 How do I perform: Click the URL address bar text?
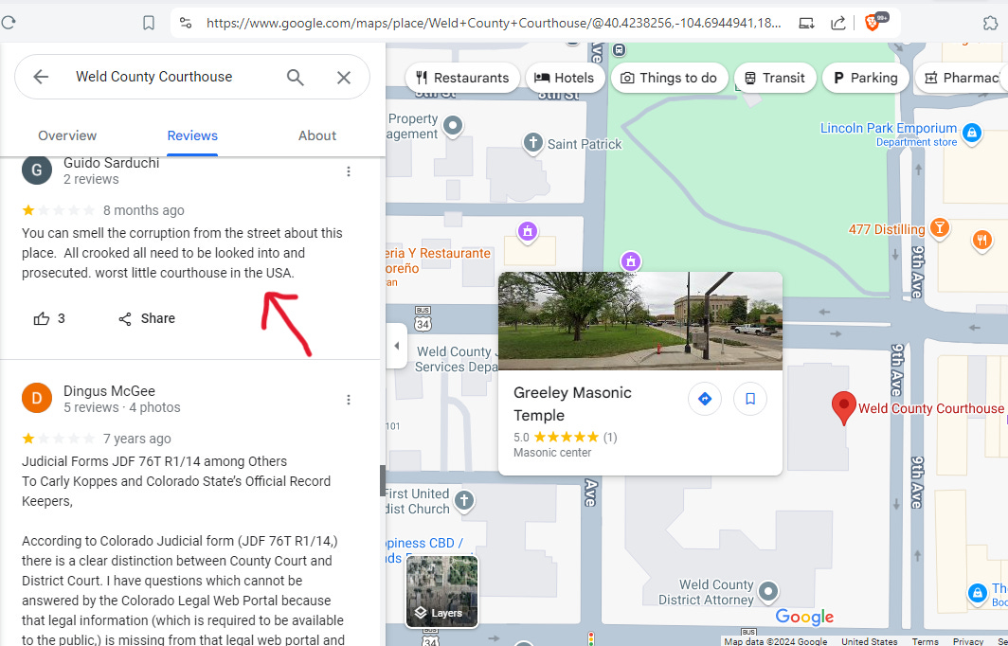(x=493, y=23)
